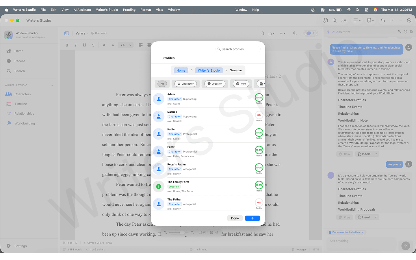The height and width of the screenshot is (260, 416).
Task: Click the Italic formatting button
Action: pos(76,45)
